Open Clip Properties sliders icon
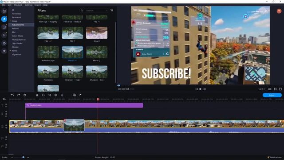The width and height of the screenshot is (284, 160). click(62, 95)
